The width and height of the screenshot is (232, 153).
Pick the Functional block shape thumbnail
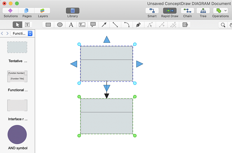[x=17, y=76]
